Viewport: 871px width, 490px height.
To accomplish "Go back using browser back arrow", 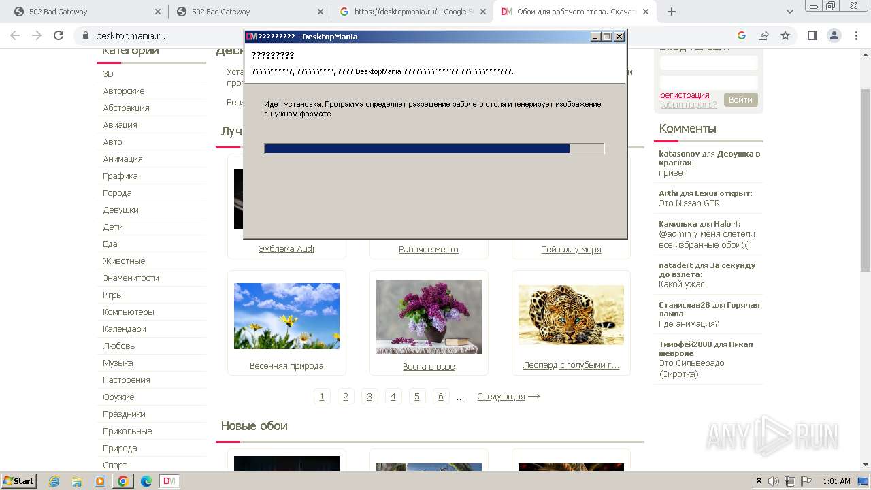I will click(15, 35).
